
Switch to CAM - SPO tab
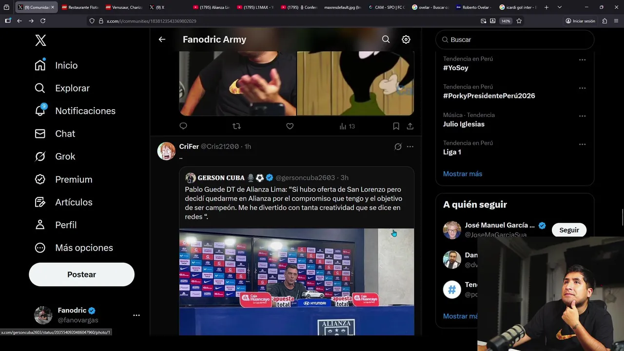coord(386,7)
